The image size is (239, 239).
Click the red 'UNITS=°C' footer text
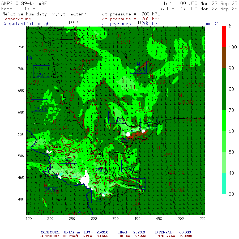point(71,236)
